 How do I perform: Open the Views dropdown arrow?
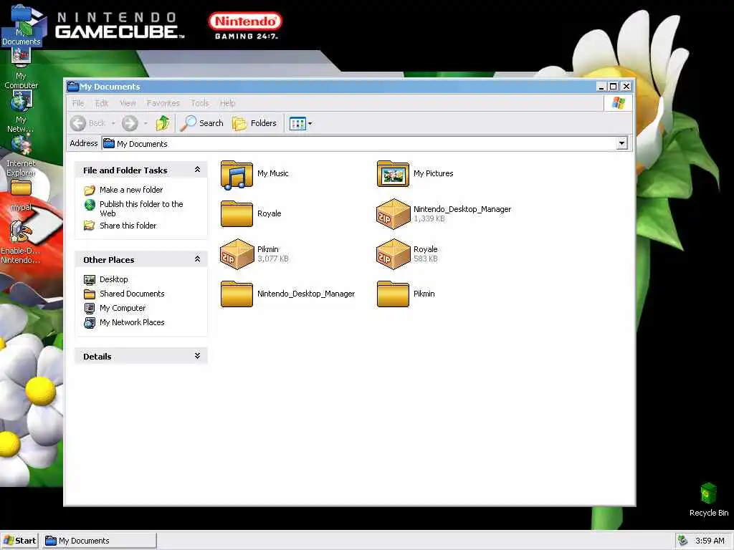[x=310, y=123]
